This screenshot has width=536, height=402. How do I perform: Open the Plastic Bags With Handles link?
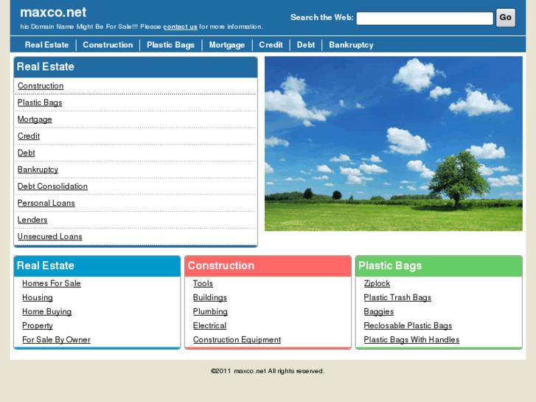(x=411, y=340)
